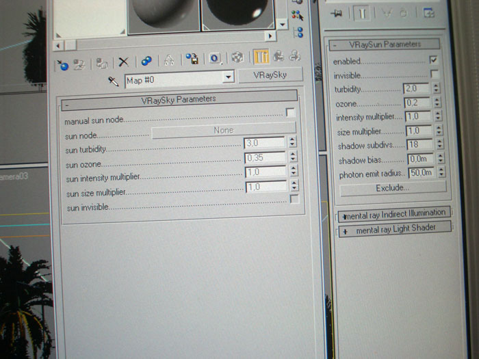Click the Exclude... button
The width and height of the screenshot is (479, 359).
click(393, 188)
